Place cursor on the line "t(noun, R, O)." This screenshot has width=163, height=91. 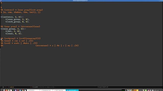pyautogui.click(x=14, y=34)
